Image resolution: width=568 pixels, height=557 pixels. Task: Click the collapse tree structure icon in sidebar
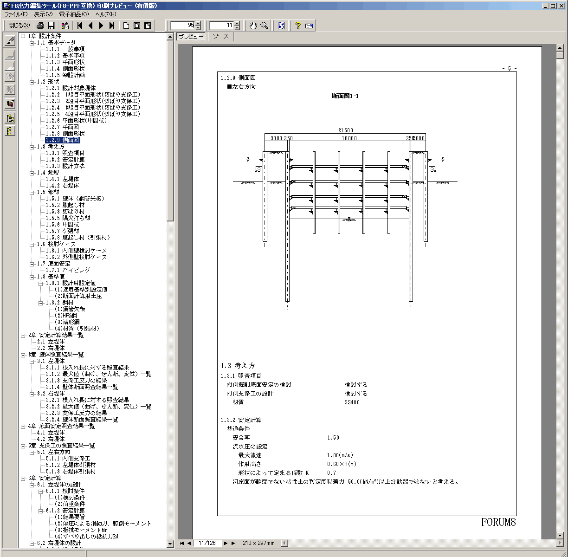[x=10, y=130]
